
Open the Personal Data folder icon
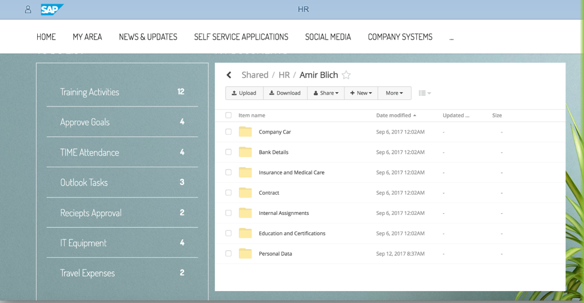click(245, 254)
